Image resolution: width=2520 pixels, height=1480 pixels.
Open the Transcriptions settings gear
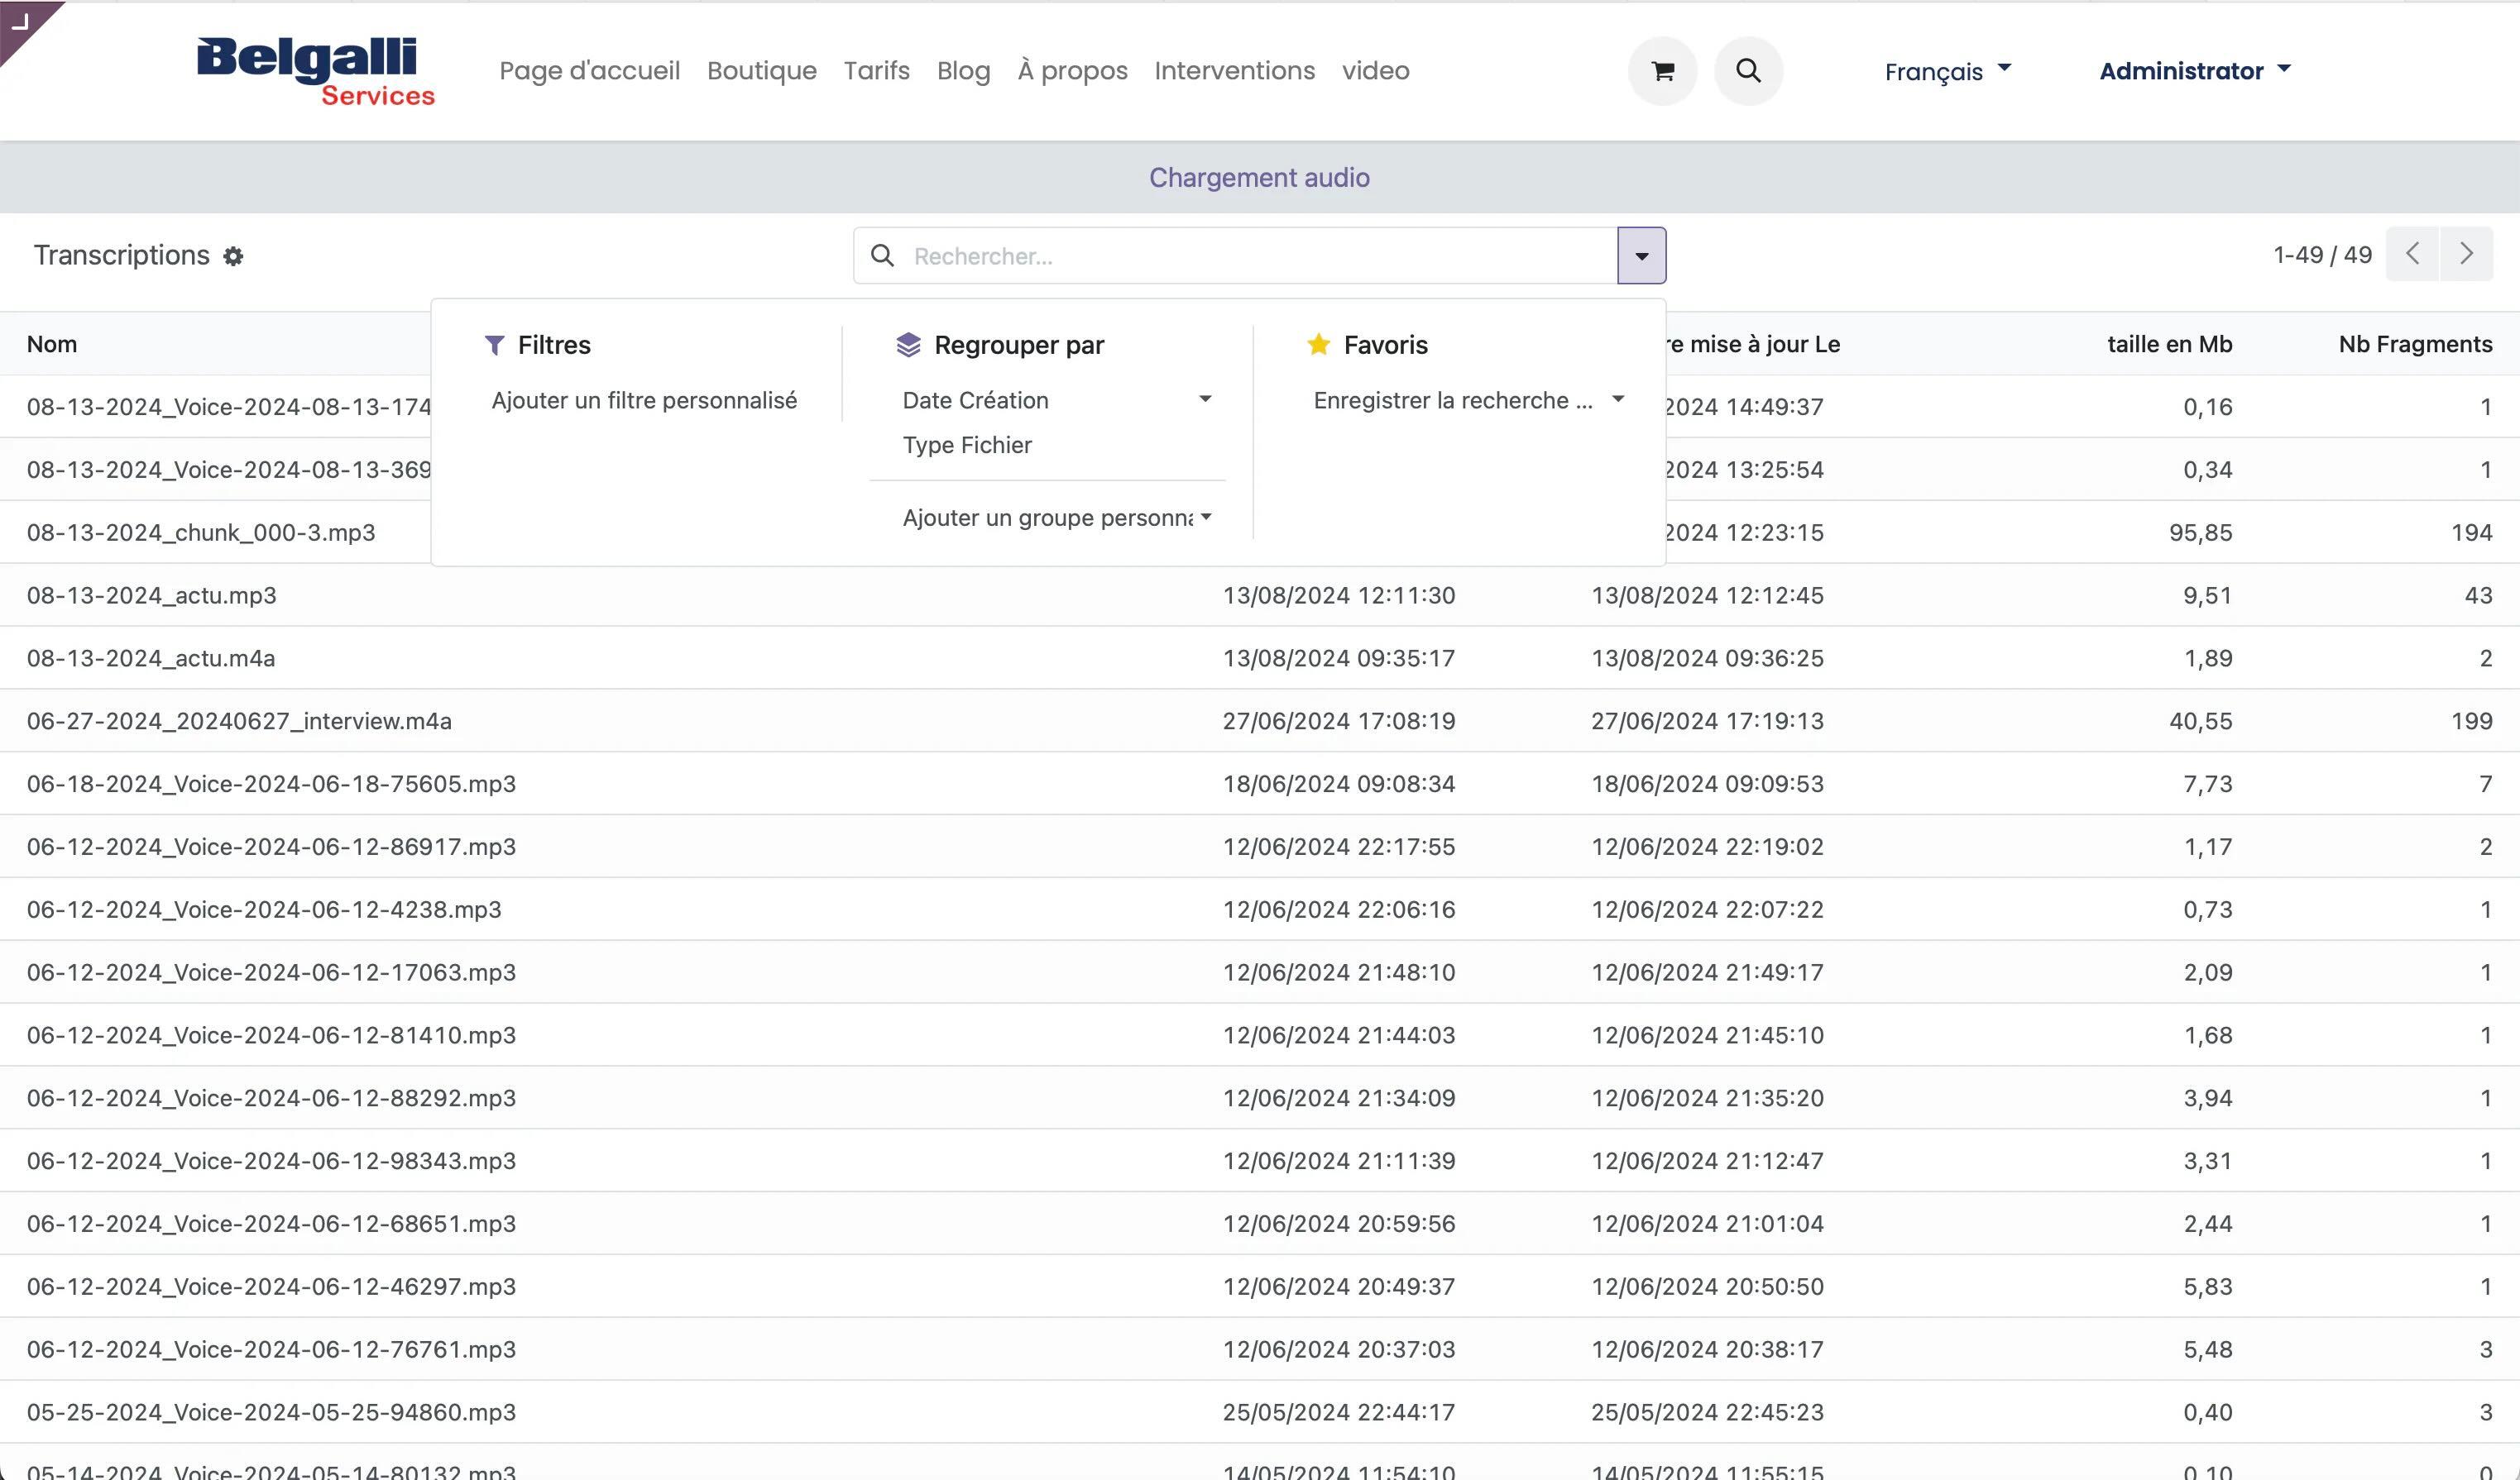click(x=233, y=255)
